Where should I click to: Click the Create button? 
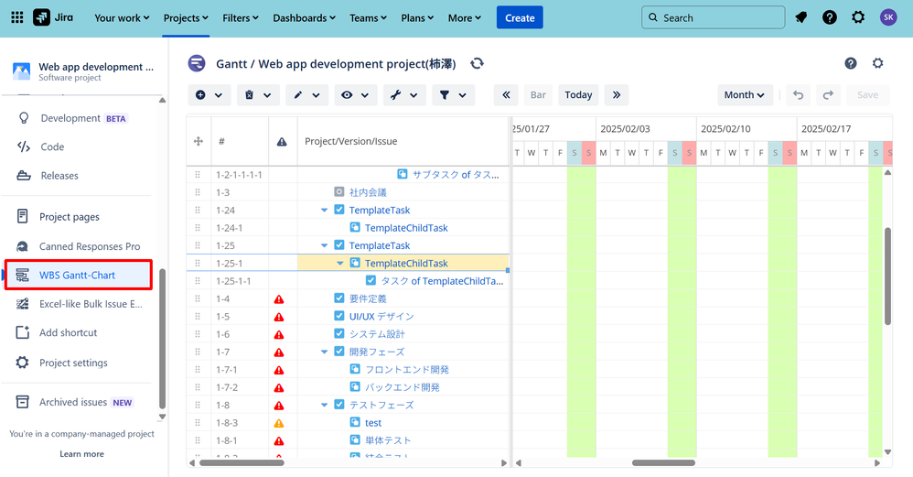(520, 17)
